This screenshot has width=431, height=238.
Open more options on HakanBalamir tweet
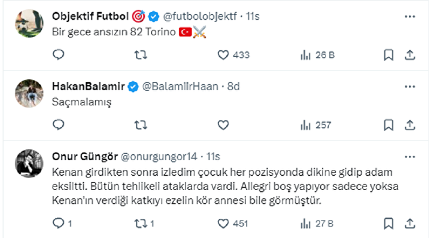point(410,87)
